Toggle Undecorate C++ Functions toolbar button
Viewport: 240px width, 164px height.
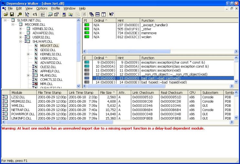[43, 15]
